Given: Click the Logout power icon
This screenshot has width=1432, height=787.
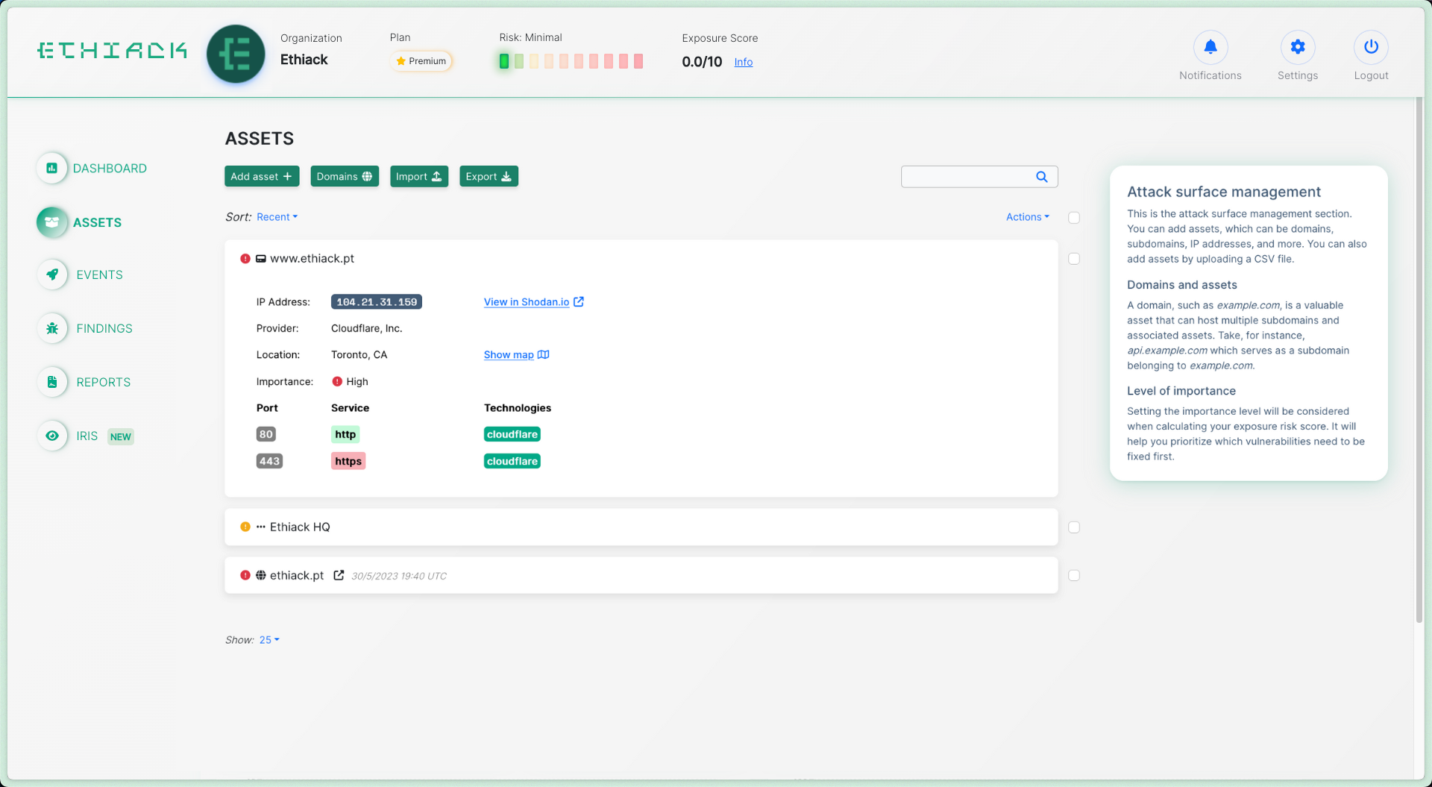Looking at the screenshot, I should point(1370,48).
